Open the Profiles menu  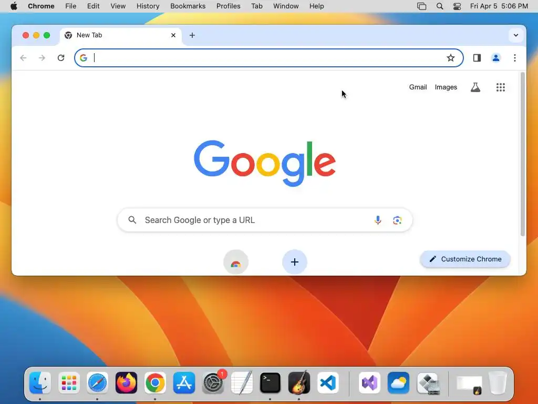pyautogui.click(x=228, y=6)
